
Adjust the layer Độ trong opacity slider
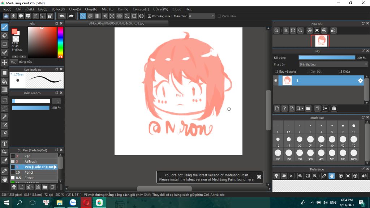[x=327, y=57]
